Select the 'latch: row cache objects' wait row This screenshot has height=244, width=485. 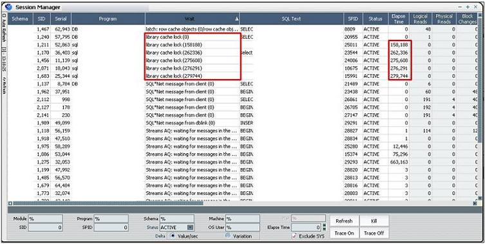tap(192, 29)
